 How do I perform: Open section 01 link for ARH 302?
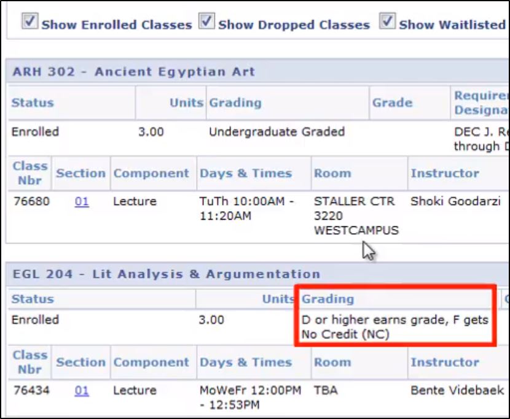click(82, 201)
